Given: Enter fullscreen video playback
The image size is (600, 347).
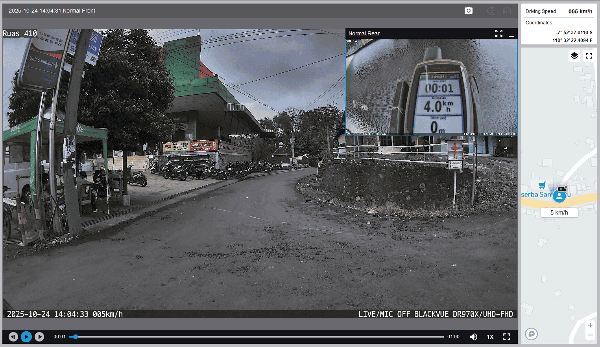Looking at the screenshot, I should (507, 337).
